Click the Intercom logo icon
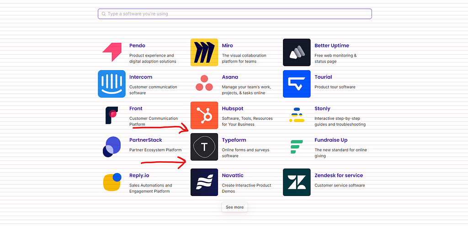The image size is (468, 227). click(112, 84)
